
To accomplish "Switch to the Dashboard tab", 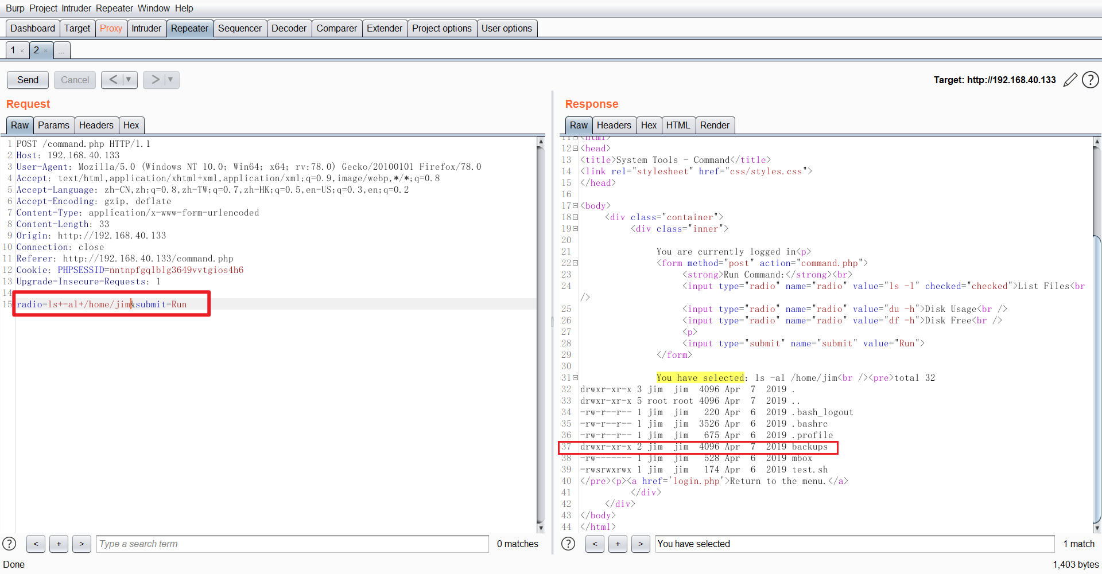I will (x=33, y=29).
